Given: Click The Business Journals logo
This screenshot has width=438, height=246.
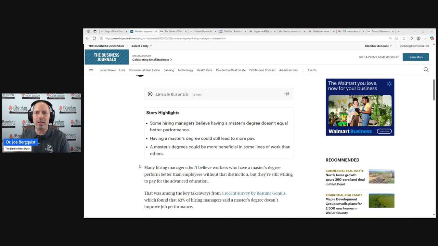Looking at the screenshot, I should pyautogui.click(x=107, y=57).
